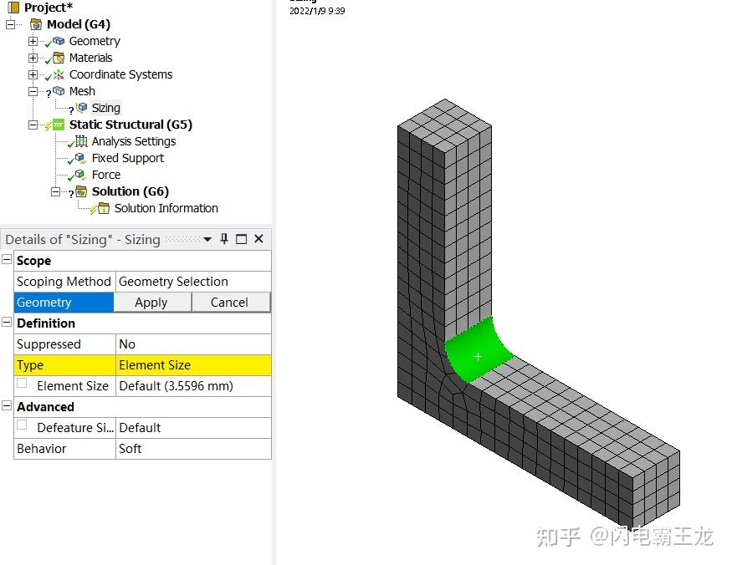732x565 pixels.
Task: Collapse the Advanced section in Details
Action: point(8,406)
